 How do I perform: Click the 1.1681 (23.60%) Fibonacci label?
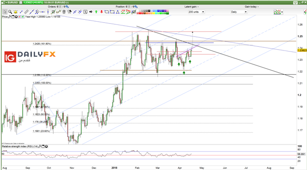coord(41,131)
